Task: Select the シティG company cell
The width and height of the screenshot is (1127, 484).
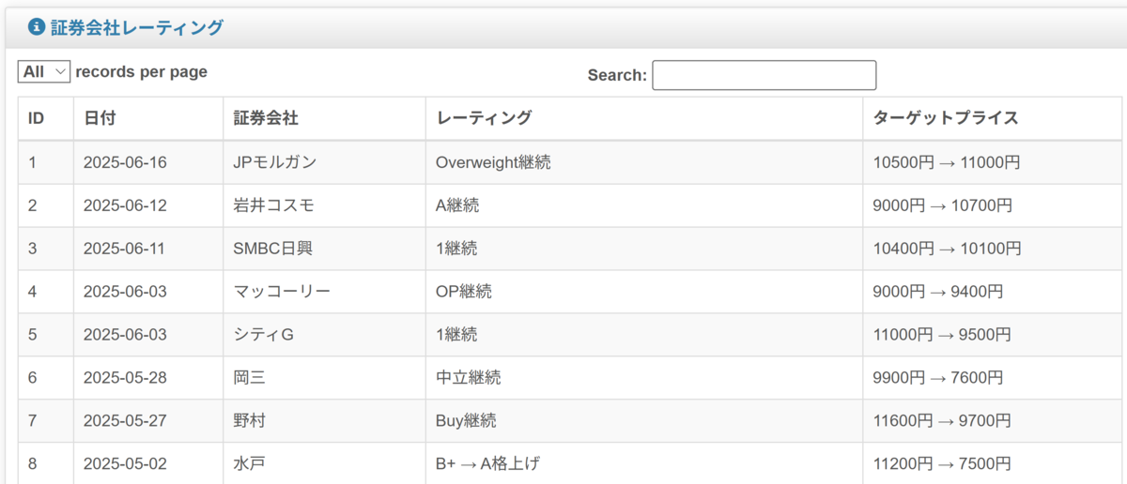Action: coord(325,335)
